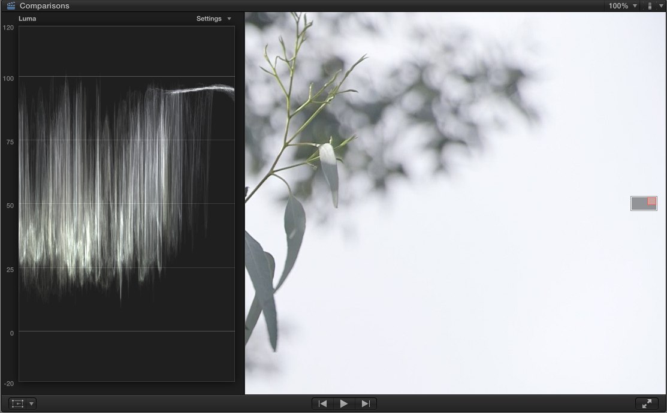Click the -20 scale value
Screen dimensions: 667x413
(9, 384)
